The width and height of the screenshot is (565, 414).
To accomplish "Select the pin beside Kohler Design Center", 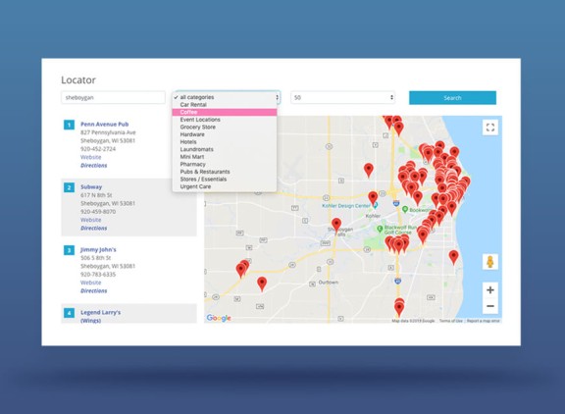I will click(x=373, y=198).
